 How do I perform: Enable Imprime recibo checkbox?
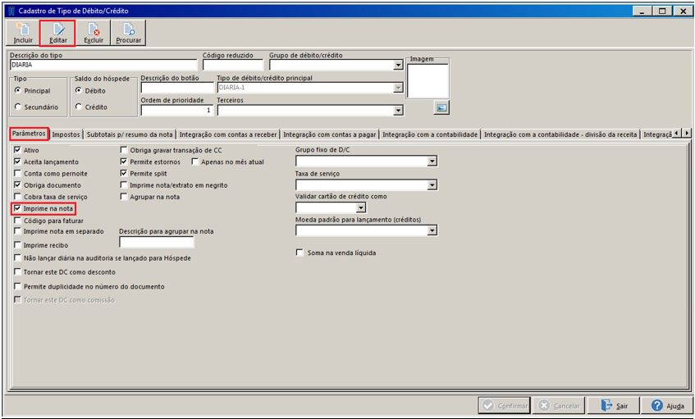pos(18,244)
